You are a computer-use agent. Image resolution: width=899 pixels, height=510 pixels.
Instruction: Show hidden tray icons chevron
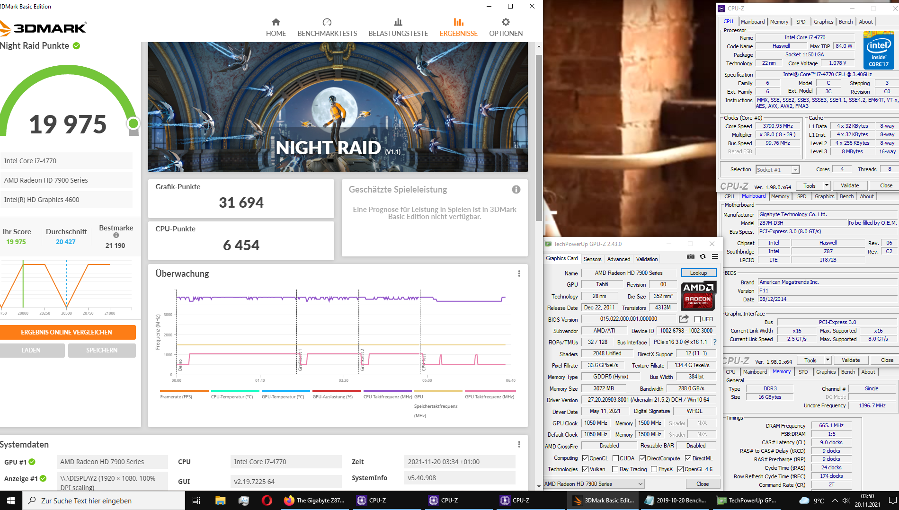point(835,501)
